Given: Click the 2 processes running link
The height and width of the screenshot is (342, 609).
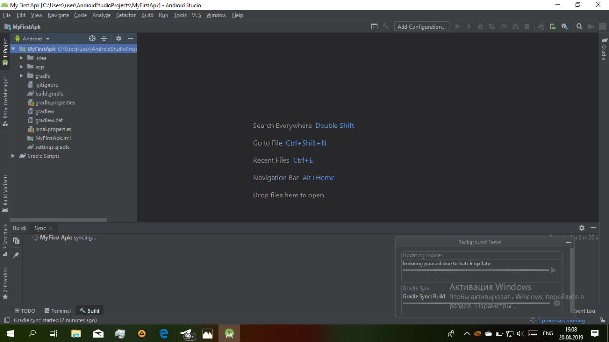Looking at the screenshot, I should pos(563,321).
